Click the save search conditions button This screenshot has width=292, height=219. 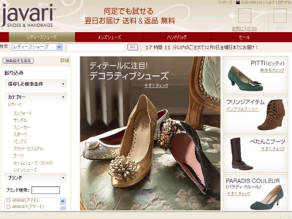click(18, 61)
